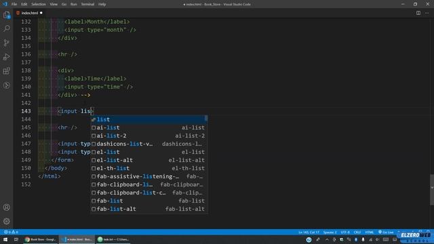Image resolution: width=434 pixels, height=244 pixels.
Task: Choose the 'el-list-alt' suggestion
Action: point(149,160)
